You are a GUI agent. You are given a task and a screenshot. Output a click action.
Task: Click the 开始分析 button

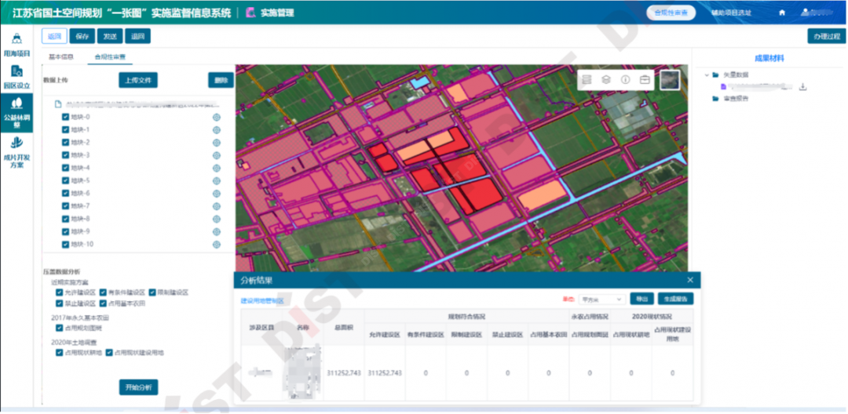tap(139, 387)
